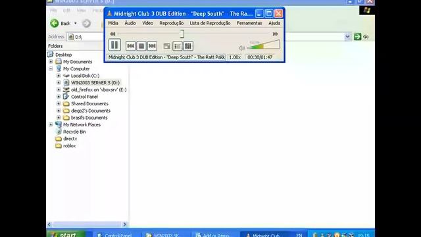
Task: Click the VLC seek bar handle
Action: (182, 34)
